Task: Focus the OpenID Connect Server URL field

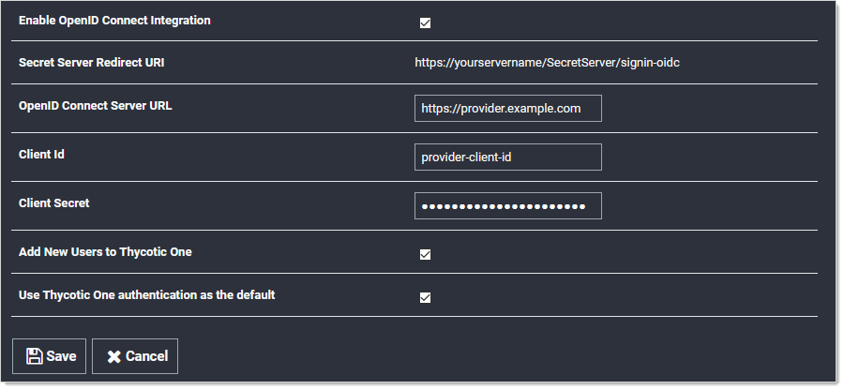Action: tap(507, 109)
